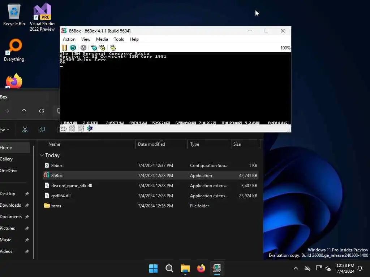Open Pictures in the sidebar

(x=14, y=228)
